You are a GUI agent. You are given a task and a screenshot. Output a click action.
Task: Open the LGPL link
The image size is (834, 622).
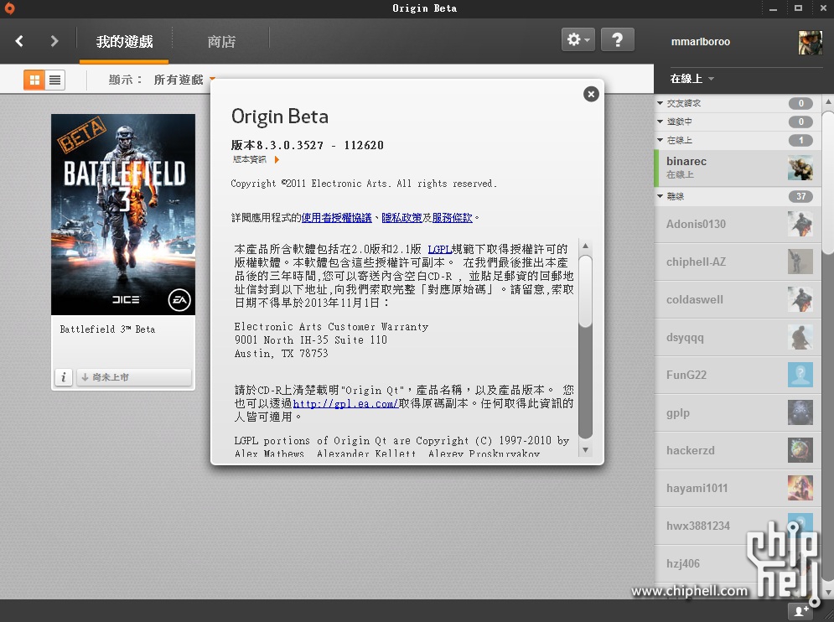pyautogui.click(x=439, y=249)
